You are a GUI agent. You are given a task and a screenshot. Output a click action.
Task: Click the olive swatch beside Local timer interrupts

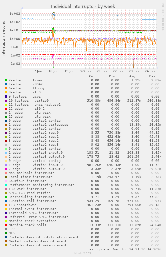[6, 177]
